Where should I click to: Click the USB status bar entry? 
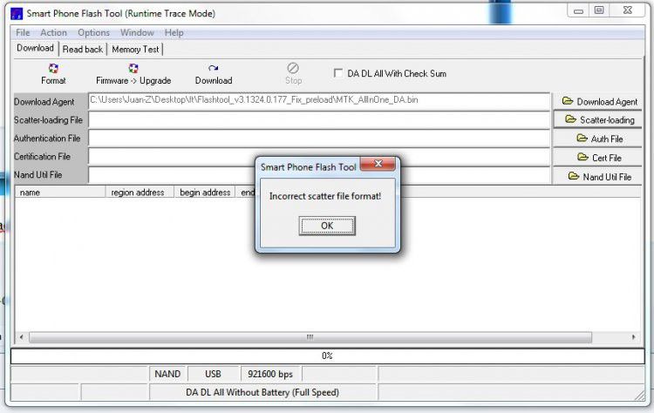click(213, 374)
